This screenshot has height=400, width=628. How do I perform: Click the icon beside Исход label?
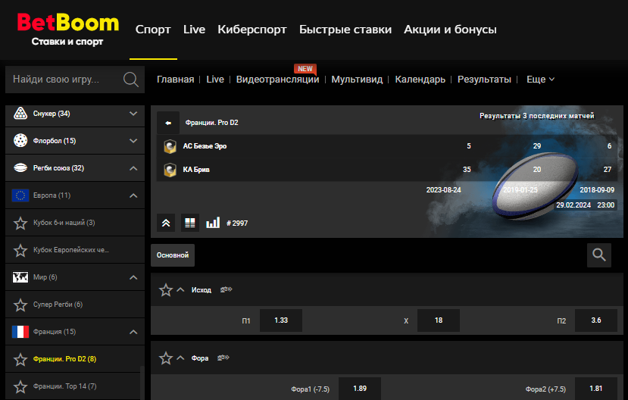coord(227,289)
